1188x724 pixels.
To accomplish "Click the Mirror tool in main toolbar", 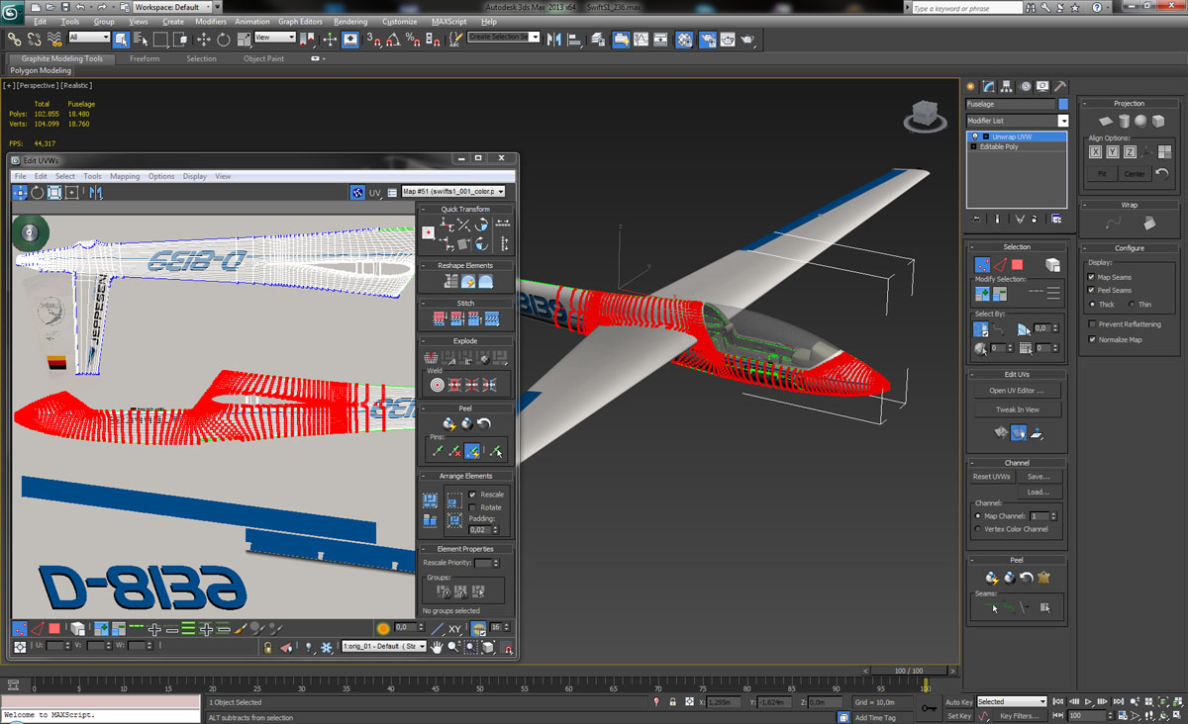I will (552, 40).
